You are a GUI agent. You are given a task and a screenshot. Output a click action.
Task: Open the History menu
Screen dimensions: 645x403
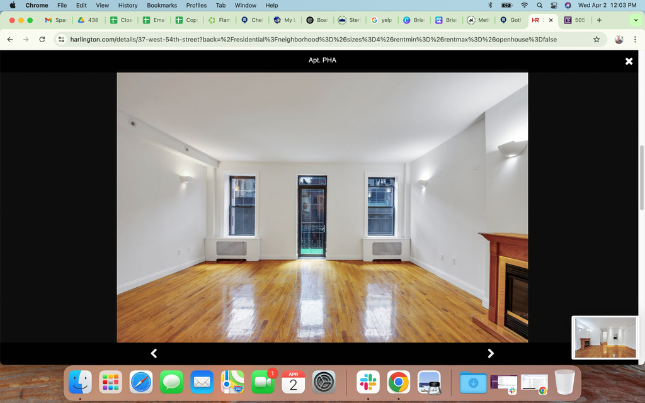point(127,5)
